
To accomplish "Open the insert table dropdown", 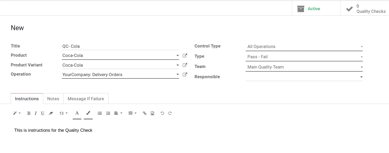I will click(133, 113).
